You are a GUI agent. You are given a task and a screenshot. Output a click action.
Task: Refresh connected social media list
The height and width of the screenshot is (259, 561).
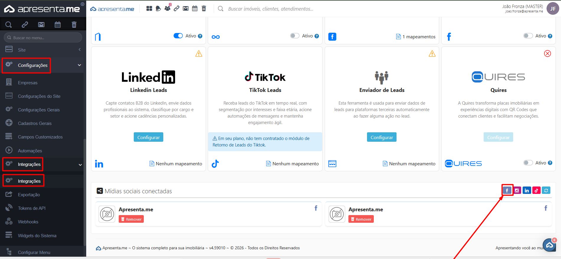[546, 190]
